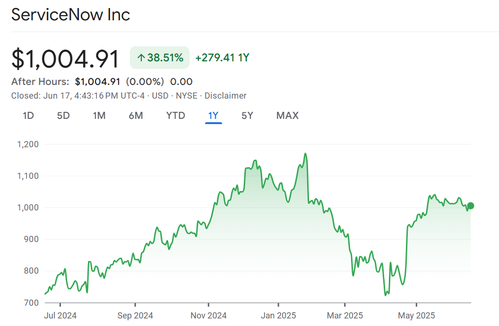Open the Disclaimer link
The height and width of the screenshot is (326, 499).
coord(225,96)
